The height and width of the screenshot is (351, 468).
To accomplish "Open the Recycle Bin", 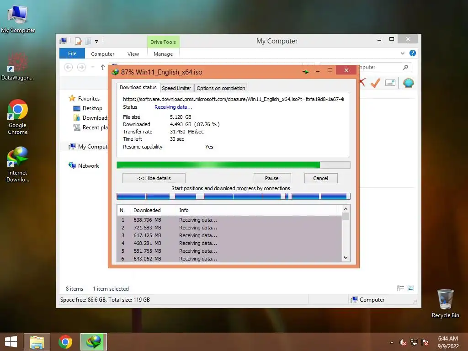I will click(x=445, y=303).
